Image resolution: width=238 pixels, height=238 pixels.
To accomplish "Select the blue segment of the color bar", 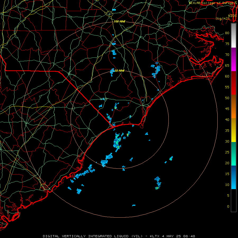I will coord(234,177).
